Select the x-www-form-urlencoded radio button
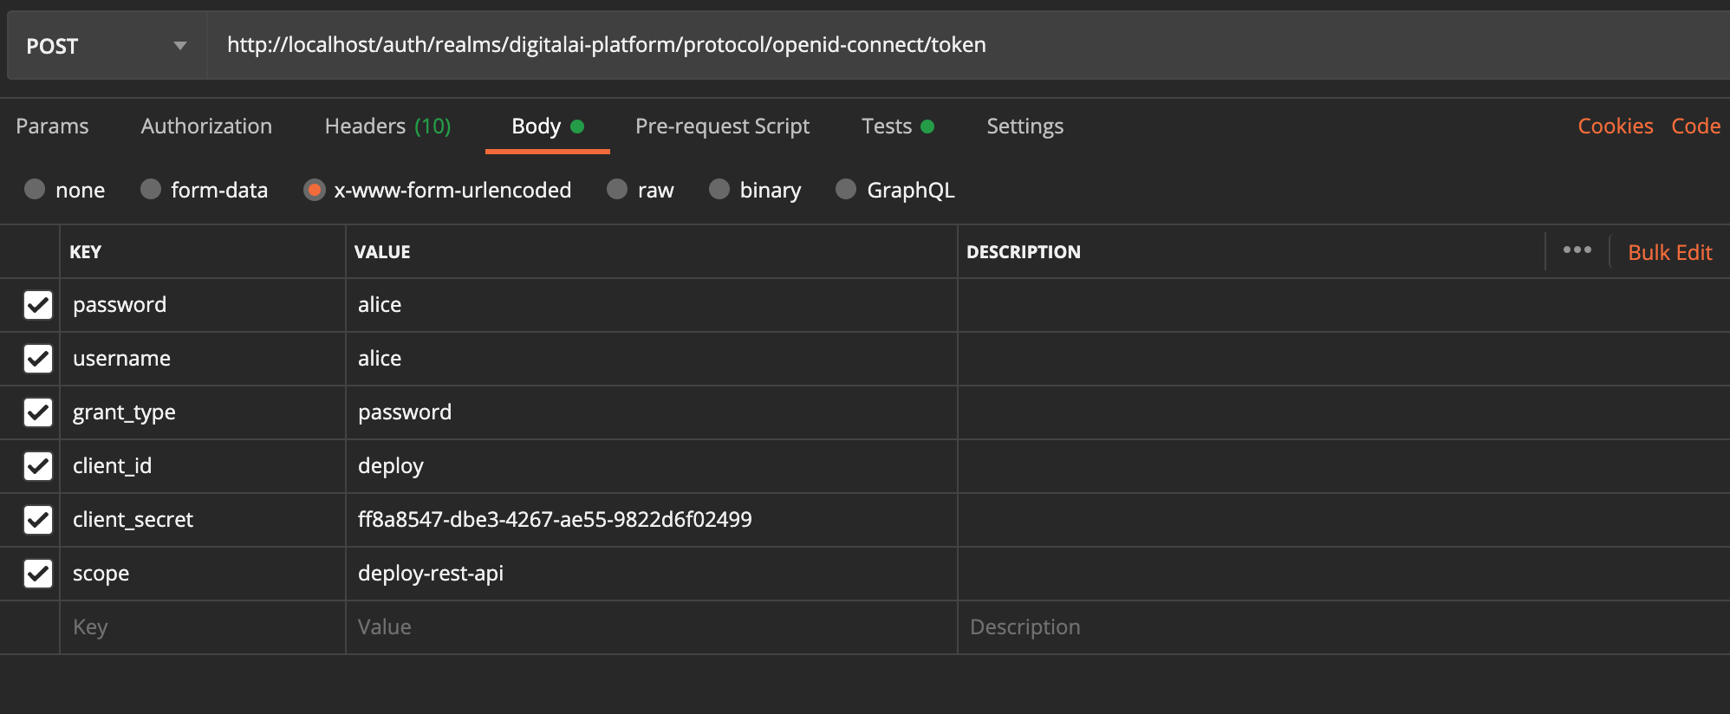This screenshot has height=714, width=1730. point(314,189)
